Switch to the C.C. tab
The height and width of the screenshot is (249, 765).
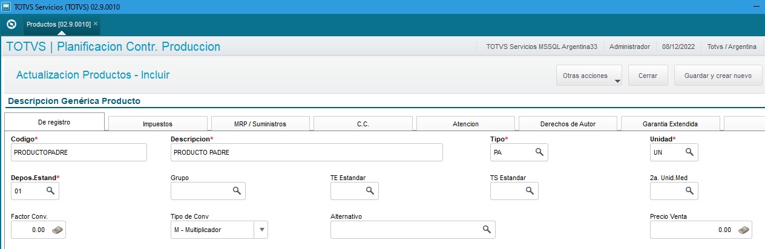coord(363,123)
